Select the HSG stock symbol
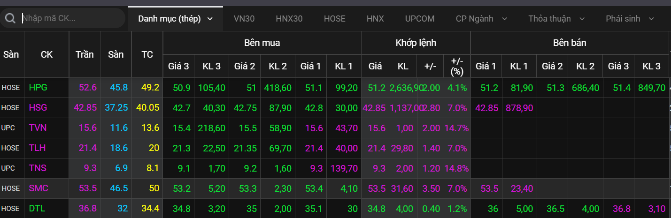 tap(38, 108)
